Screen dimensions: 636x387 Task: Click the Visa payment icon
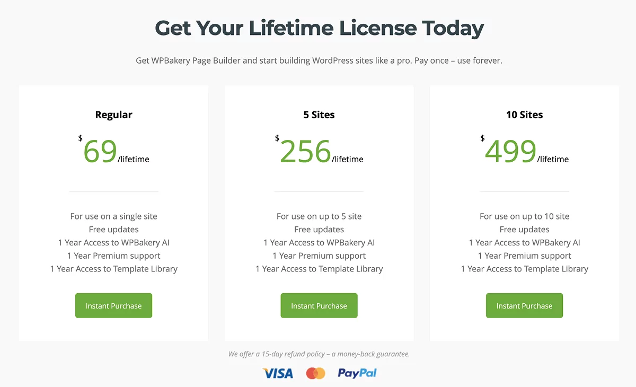click(277, 373)
